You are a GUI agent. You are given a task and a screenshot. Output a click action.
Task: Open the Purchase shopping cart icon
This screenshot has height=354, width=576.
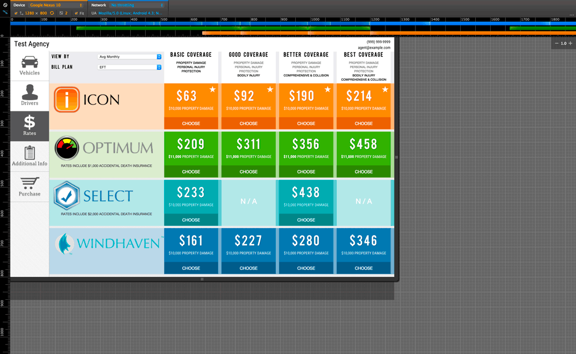29,183
